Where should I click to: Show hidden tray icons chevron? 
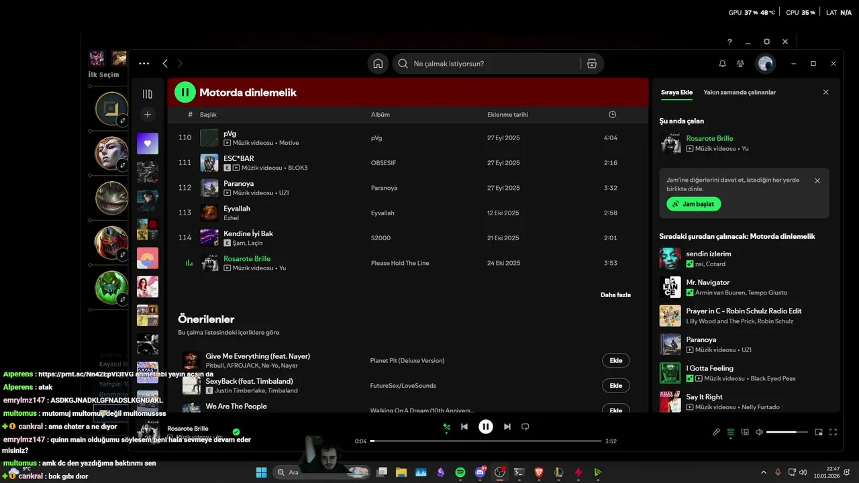pyautogui.click(x=763, y=472)
